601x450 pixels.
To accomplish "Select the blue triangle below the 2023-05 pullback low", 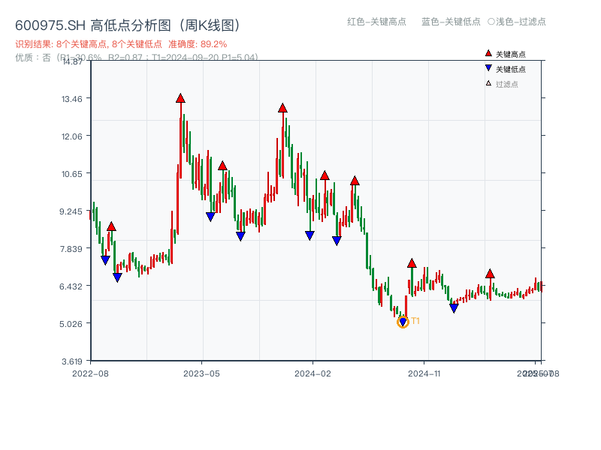I will click(210, 215).
